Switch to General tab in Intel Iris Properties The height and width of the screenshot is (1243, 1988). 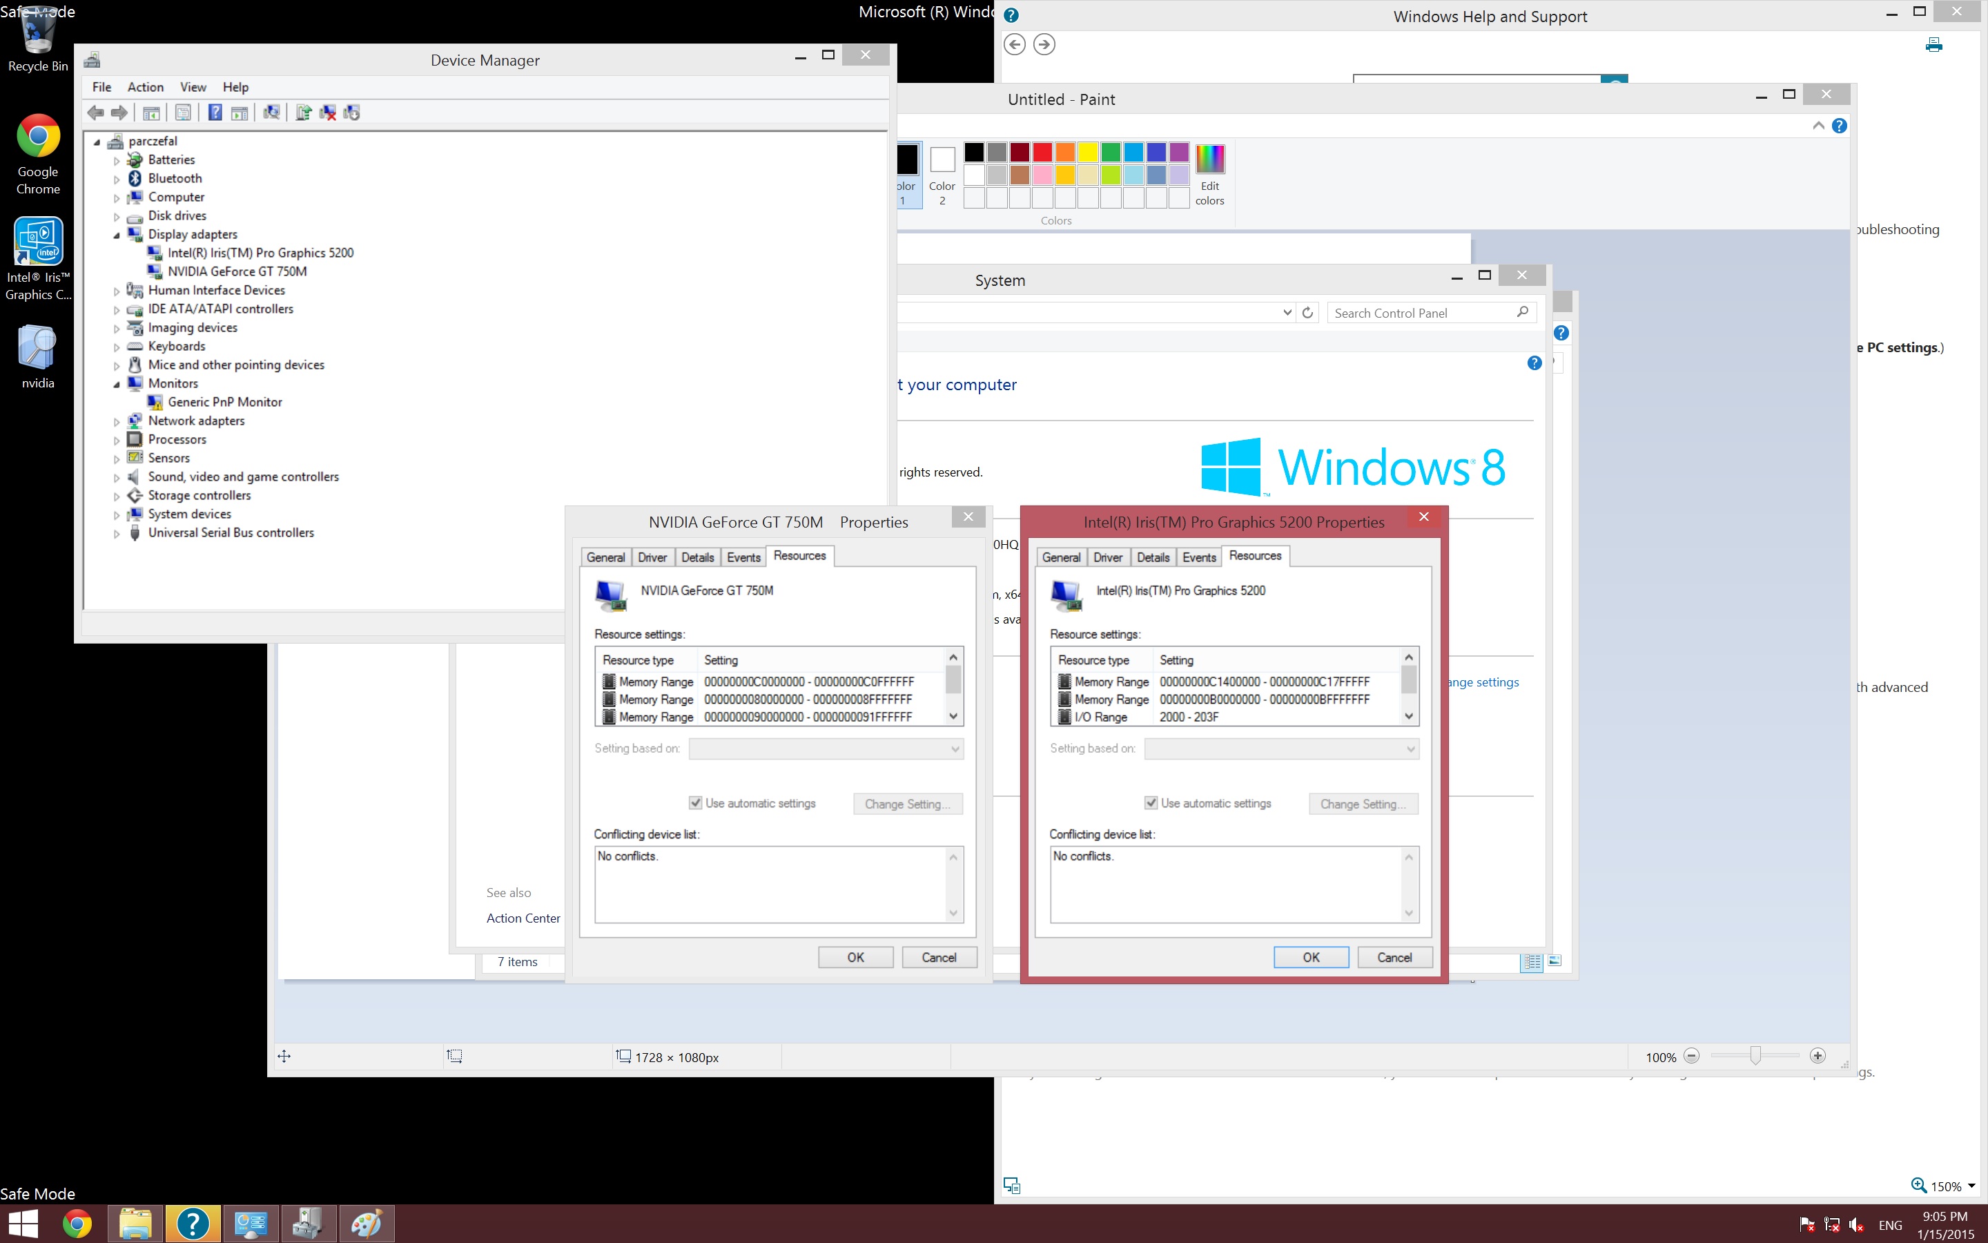click(1060, 557)
